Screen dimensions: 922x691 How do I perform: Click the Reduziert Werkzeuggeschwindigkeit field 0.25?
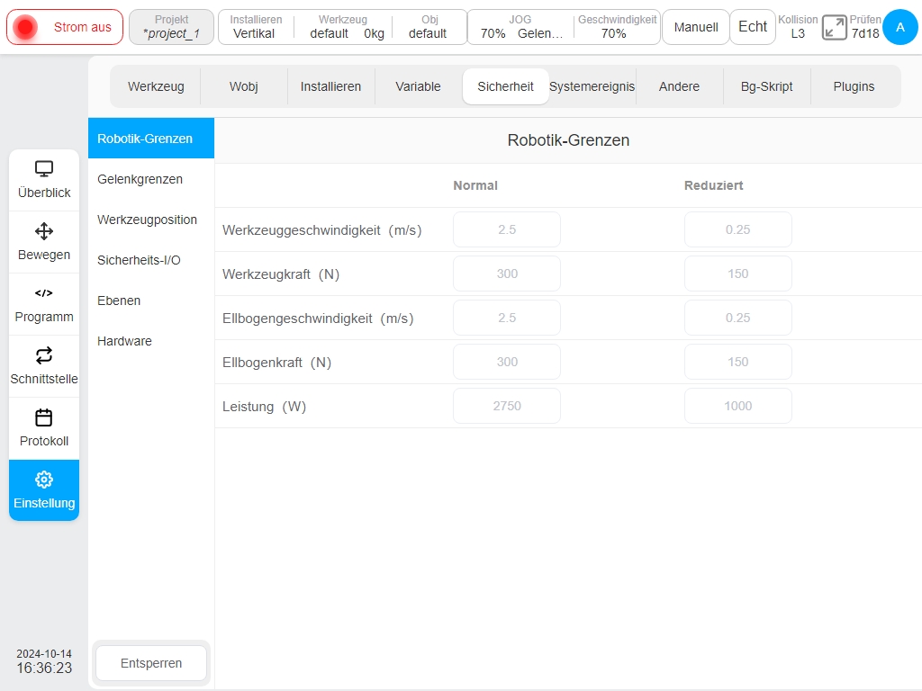click(x=738, y=229)
